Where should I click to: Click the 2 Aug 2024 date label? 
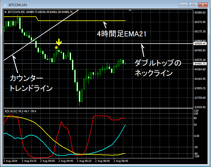click(10, 161)
